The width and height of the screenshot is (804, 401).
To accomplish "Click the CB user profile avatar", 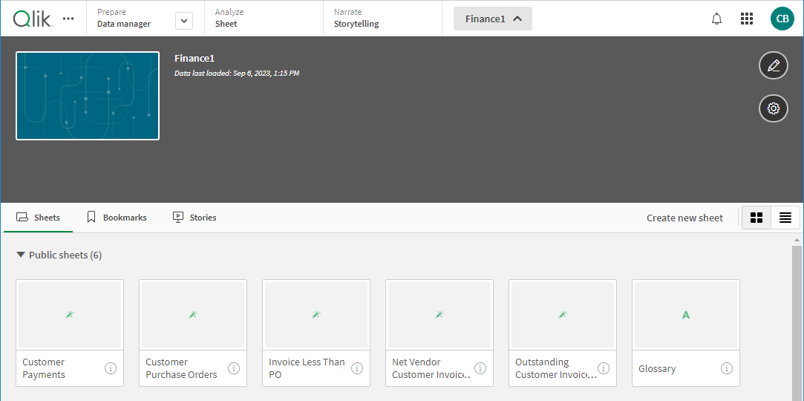I will coord(782,19).
